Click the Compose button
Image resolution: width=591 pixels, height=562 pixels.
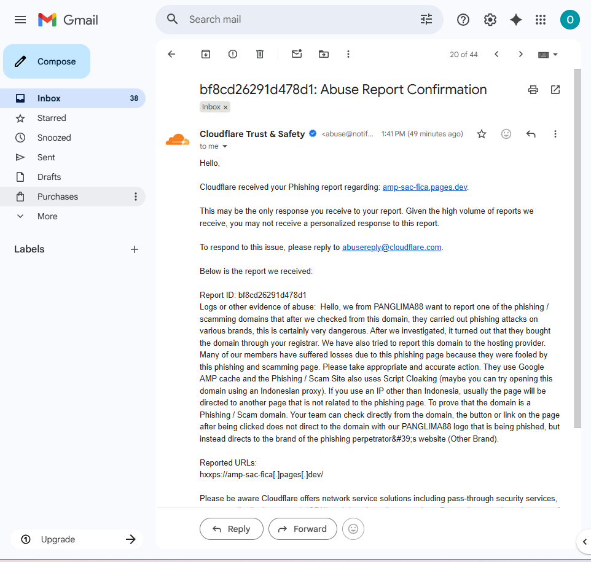pos(47,61)
